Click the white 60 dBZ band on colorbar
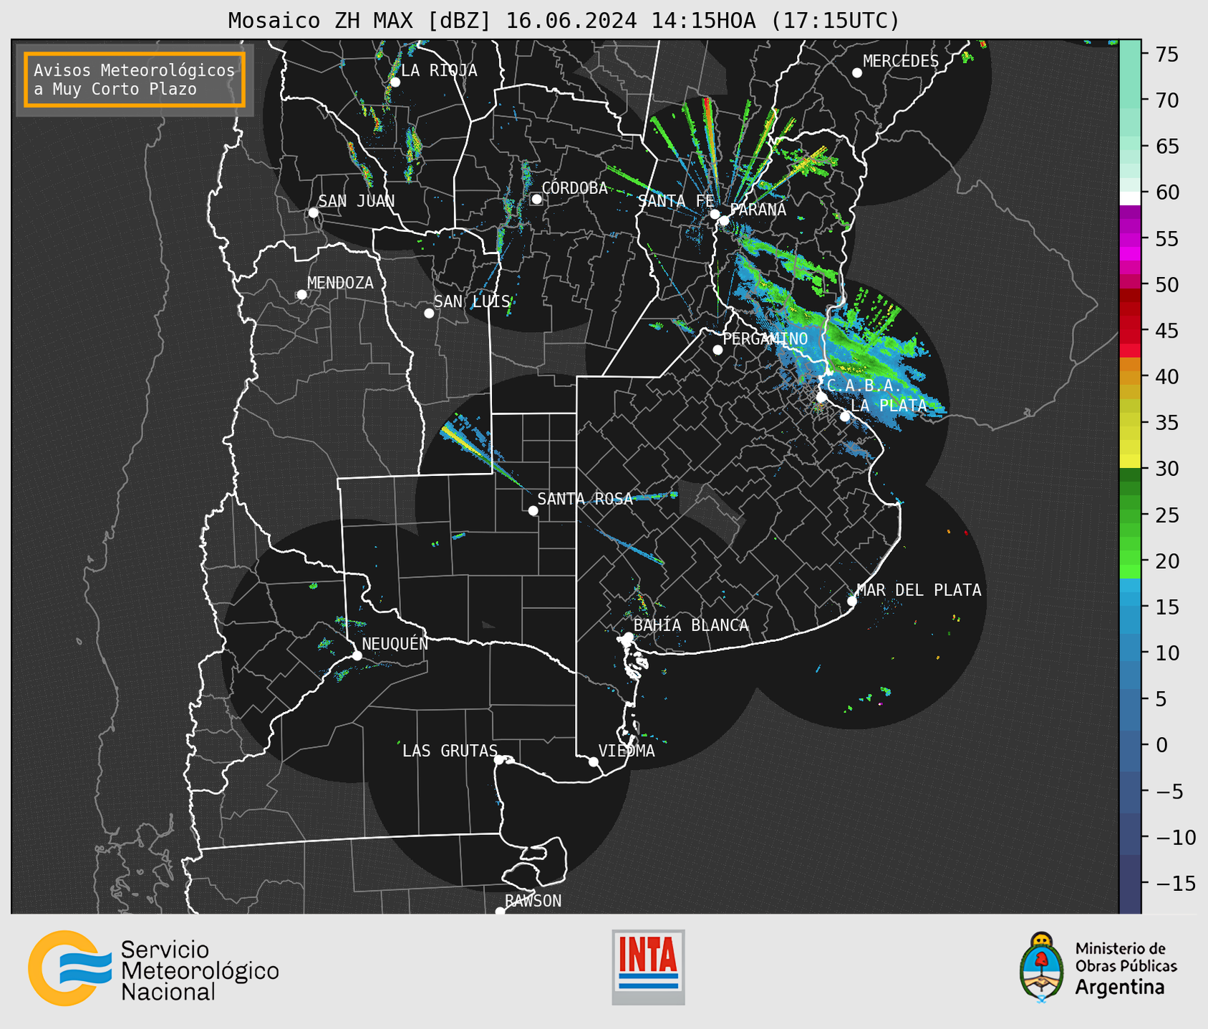 1130,198
